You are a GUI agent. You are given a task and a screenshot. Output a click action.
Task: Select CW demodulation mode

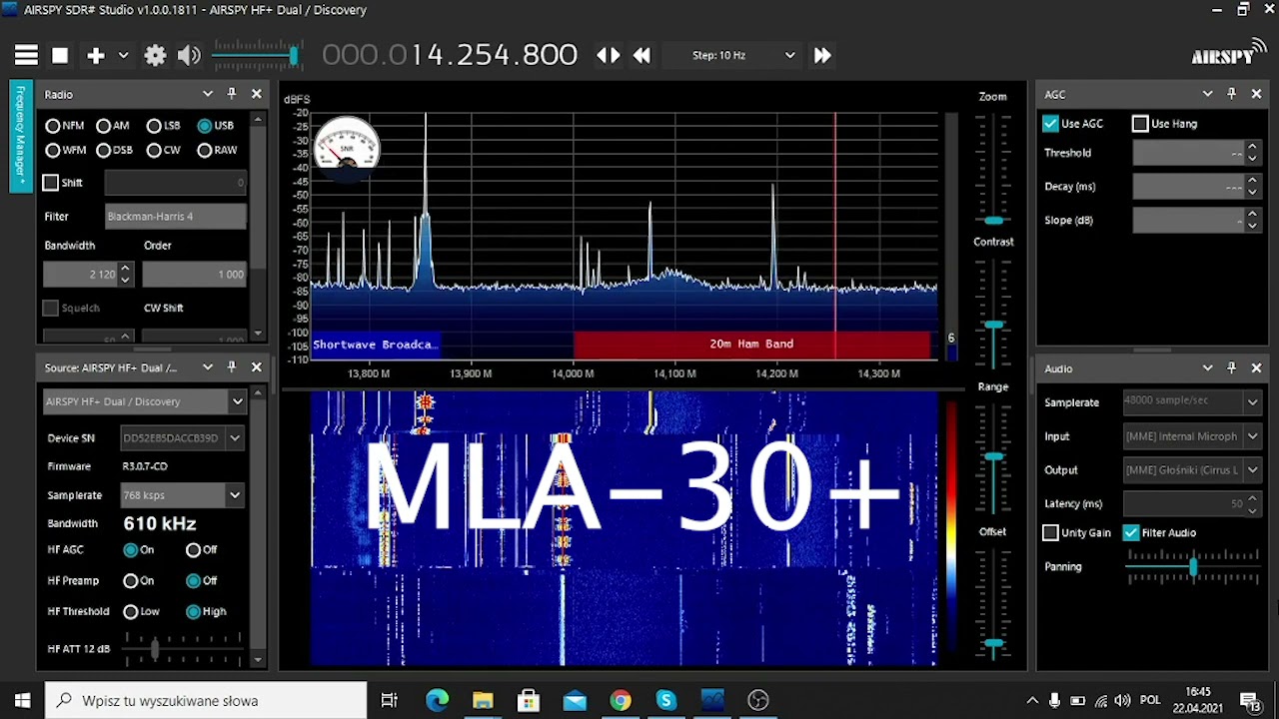pyautogui.click(x=164, y=150)
